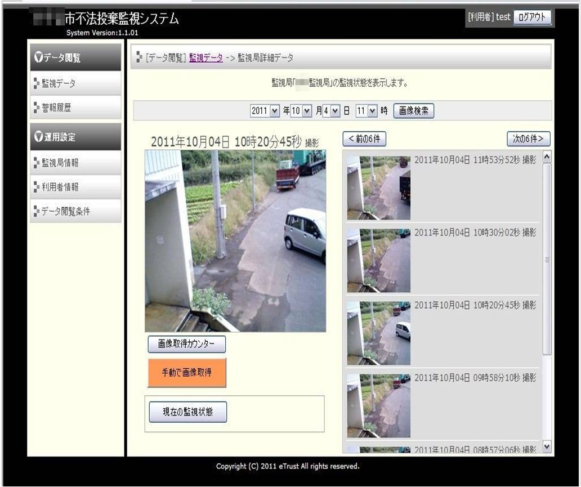The width and height of the screenshot is (581, 487).
Task: Click the ログアウト logout button
Action: [532, 17]
